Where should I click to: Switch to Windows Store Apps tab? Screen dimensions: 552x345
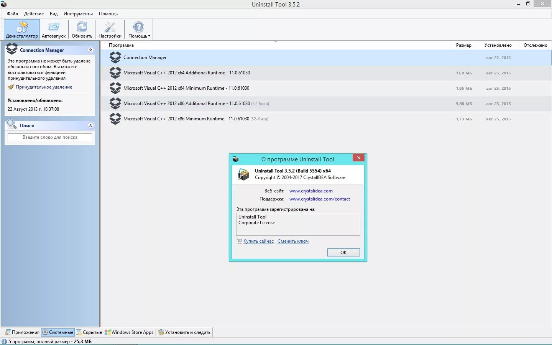(x=129, y=332)
